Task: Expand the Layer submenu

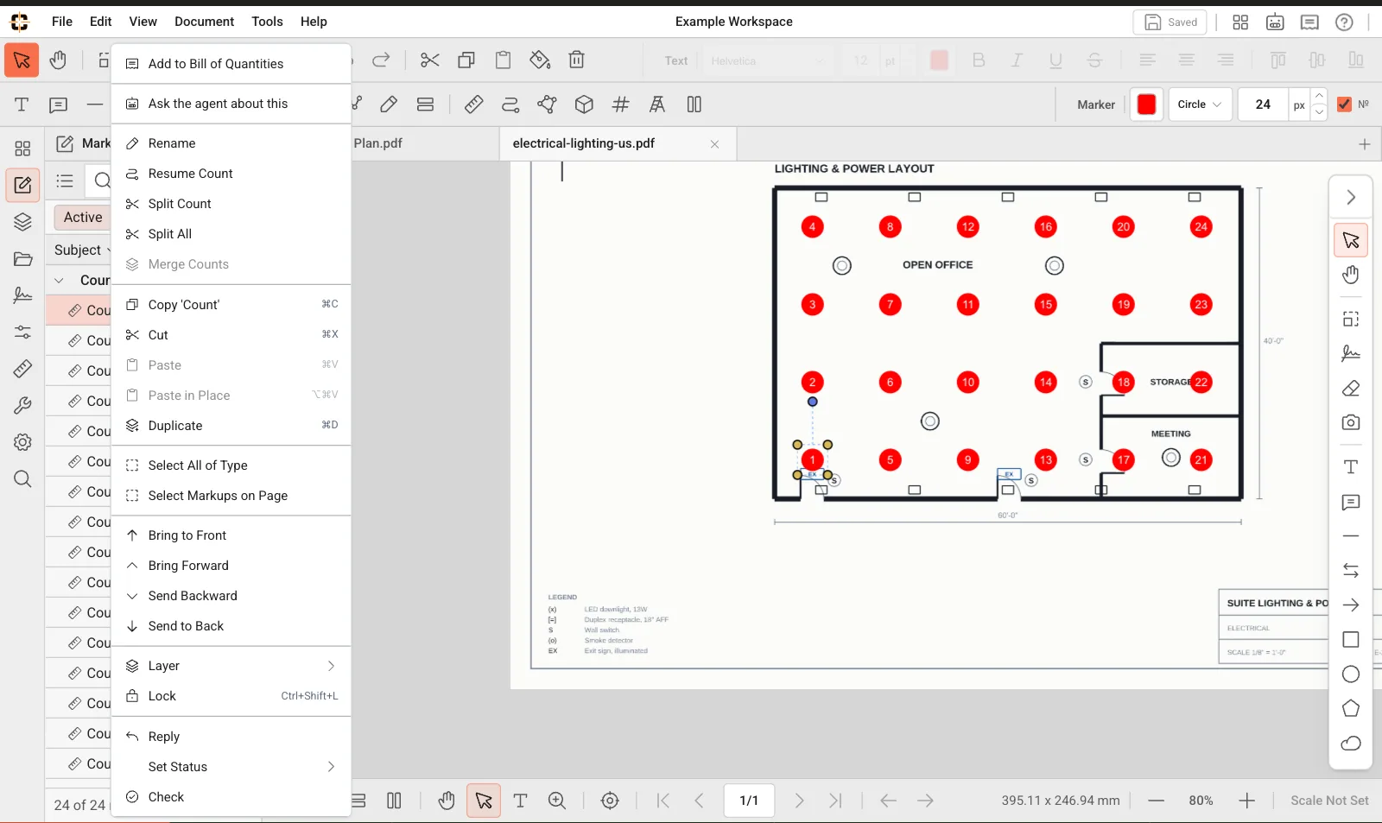Action: tap(231, 666)
